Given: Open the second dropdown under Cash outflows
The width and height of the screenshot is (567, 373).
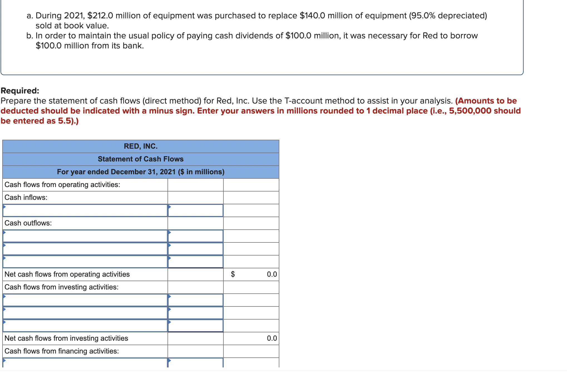Looking at the screenshot, I should click(x=83, y=249).
